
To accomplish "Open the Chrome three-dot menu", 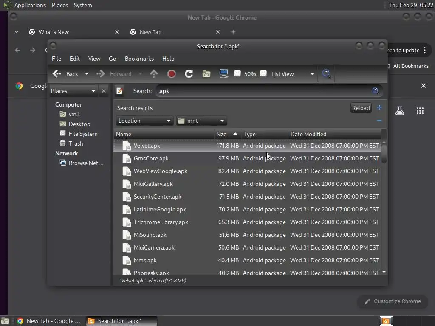I will coord(425,50).
